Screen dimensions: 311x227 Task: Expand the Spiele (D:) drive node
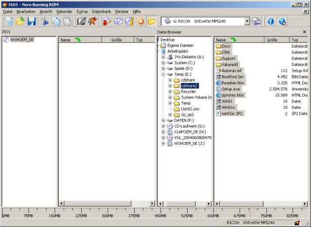[x=163, y=69]
